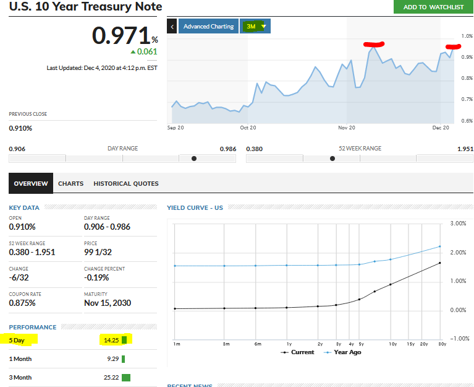Image resolution: width=474 pixels, height=387 pixels.
Task: Click the Previous Close value 0.910%
Action: pos(20,128)
